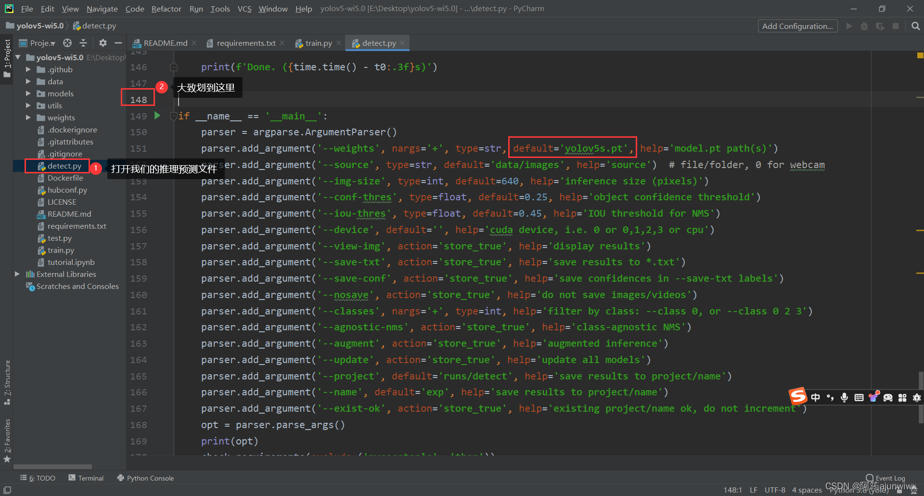Toggle the Favorites side tool window tab
The height and width of the screenshot is (496, 924).
click(7, 440)
